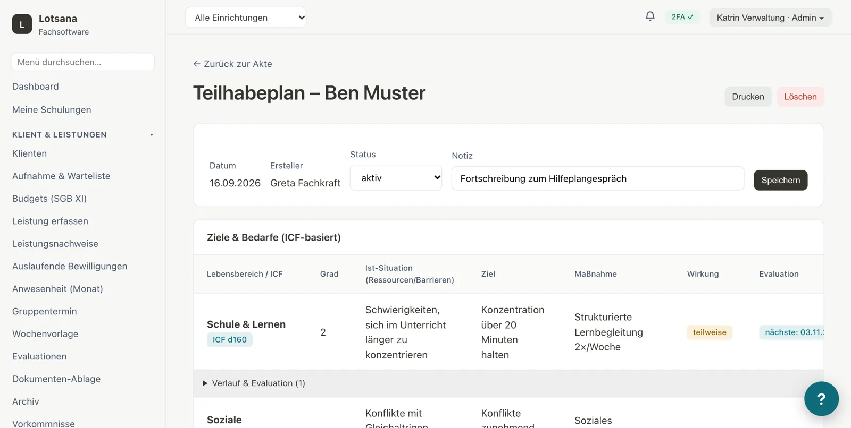Open Katrin Verwaltung Admin user menu

pyautogui.click(x=770, y=18)
